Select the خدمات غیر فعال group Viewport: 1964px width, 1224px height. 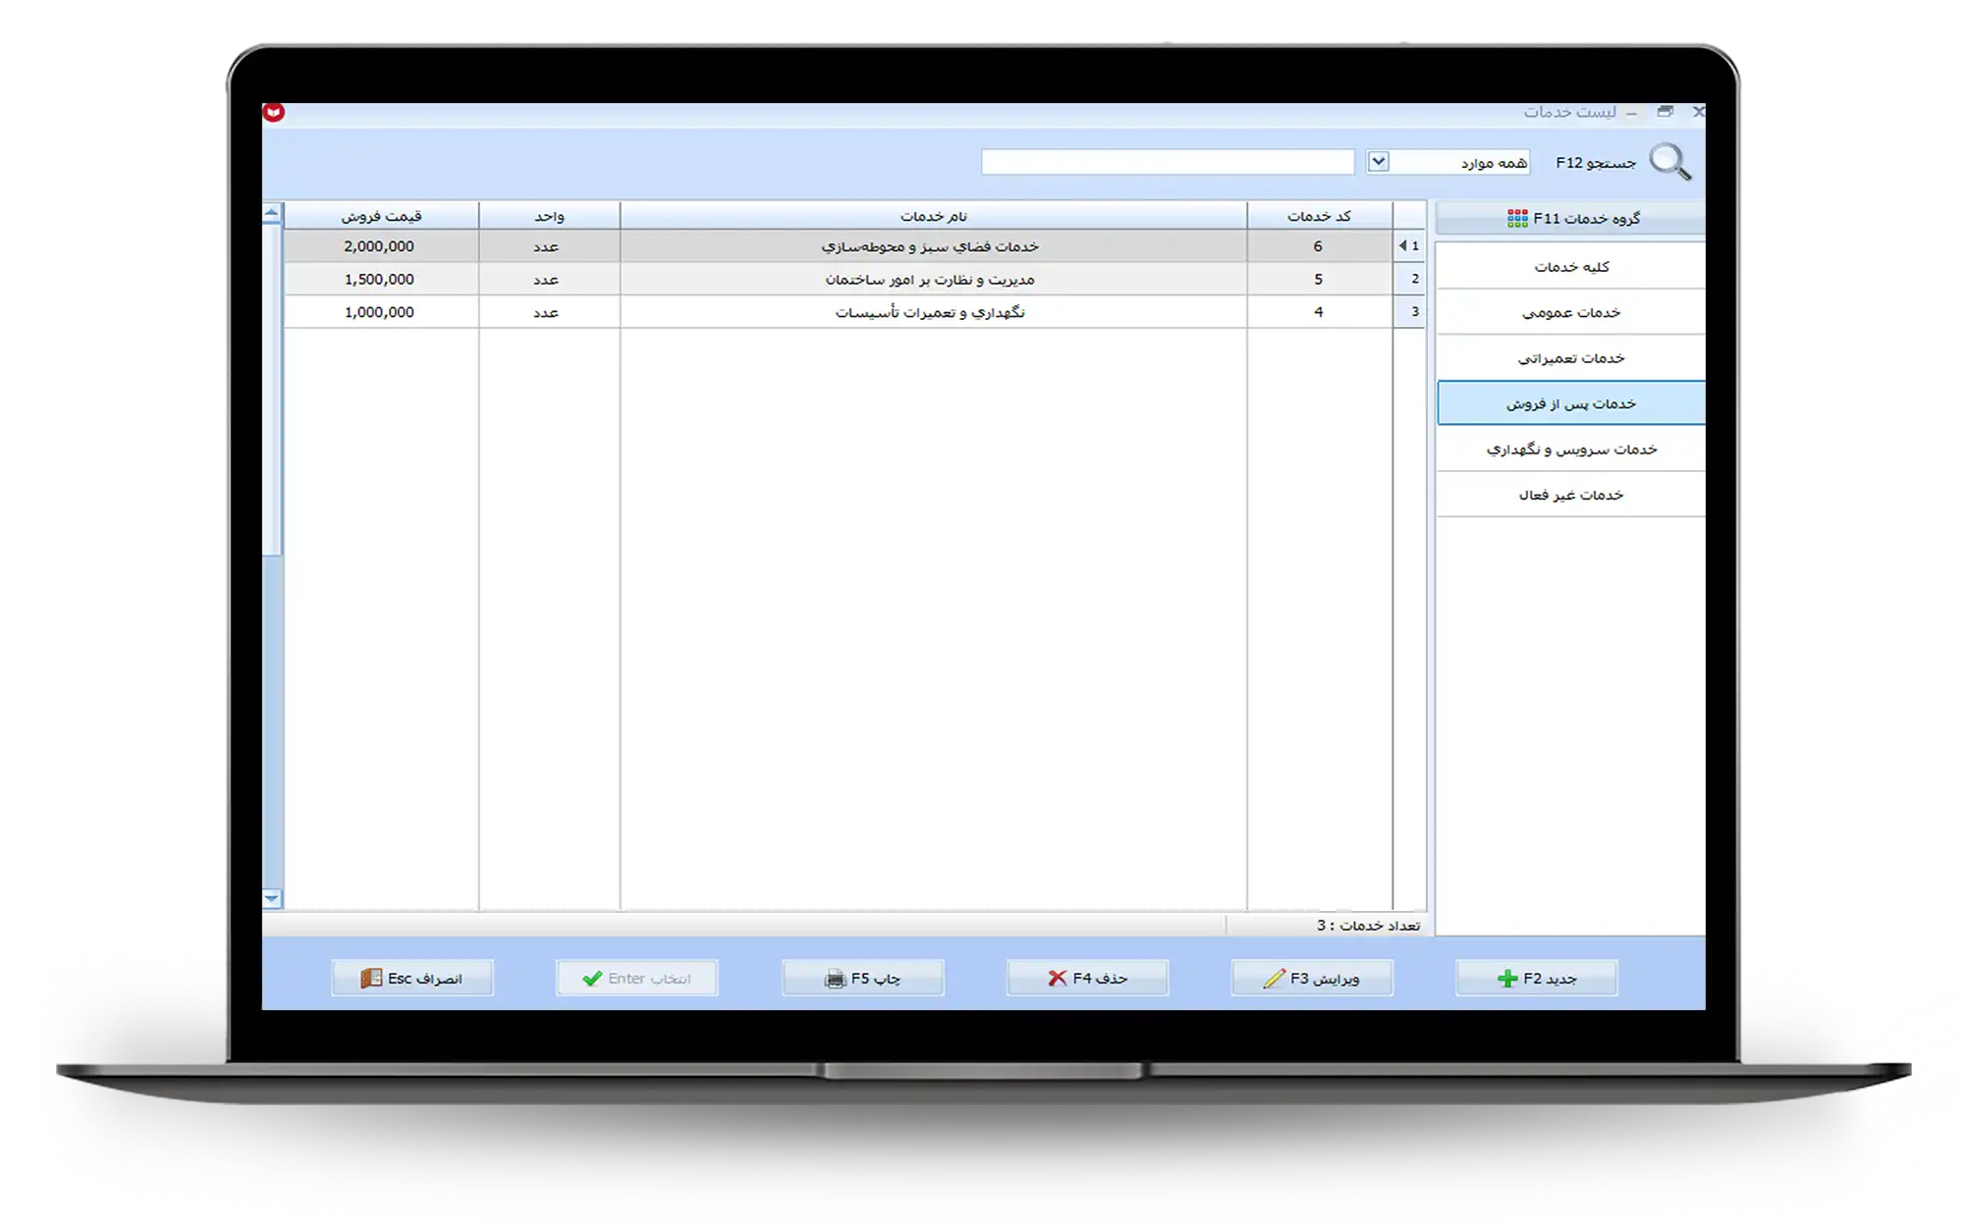[1570, 495]
